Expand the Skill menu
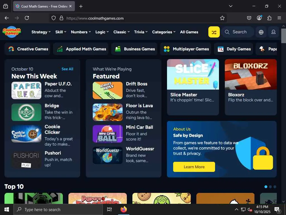The image size is (286, 215). coord(61,32)
